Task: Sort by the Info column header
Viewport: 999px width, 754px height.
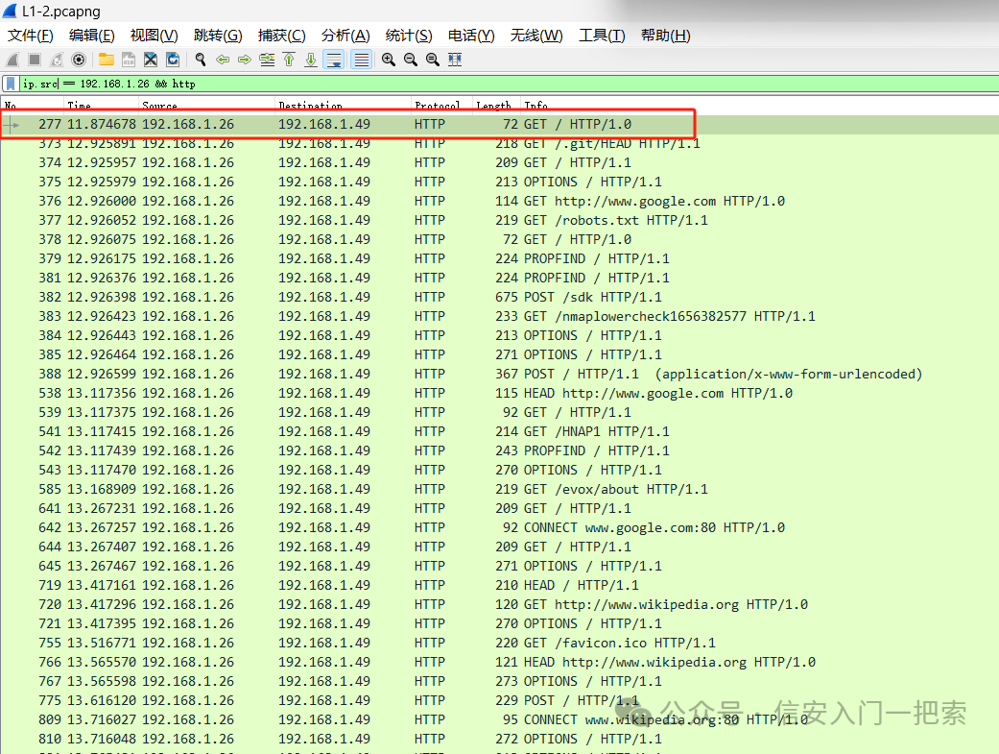Action: (759, 106)
